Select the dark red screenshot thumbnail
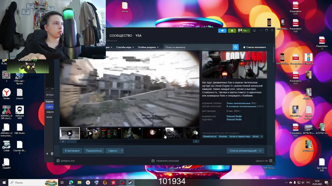Viewport: 332px width, 186px height. point(153,133)
